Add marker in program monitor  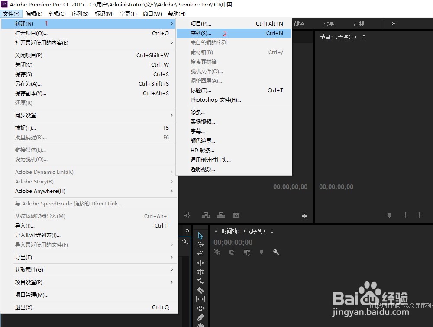[x=389, y=215]
